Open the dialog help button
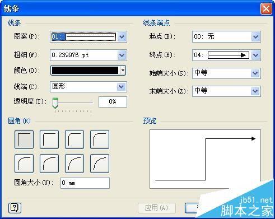 click(15, 208)
